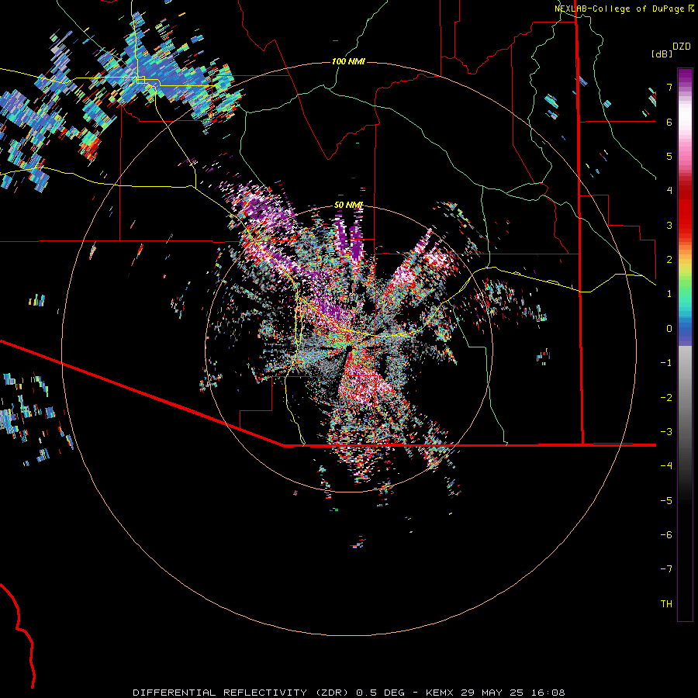
Task: Click the '-7' value on color scale
Action: coord(666,569)
